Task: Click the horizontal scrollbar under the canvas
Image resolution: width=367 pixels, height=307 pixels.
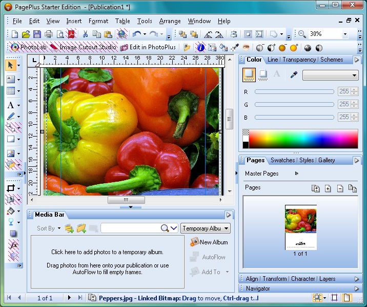Action: click(x=126, y=200)
